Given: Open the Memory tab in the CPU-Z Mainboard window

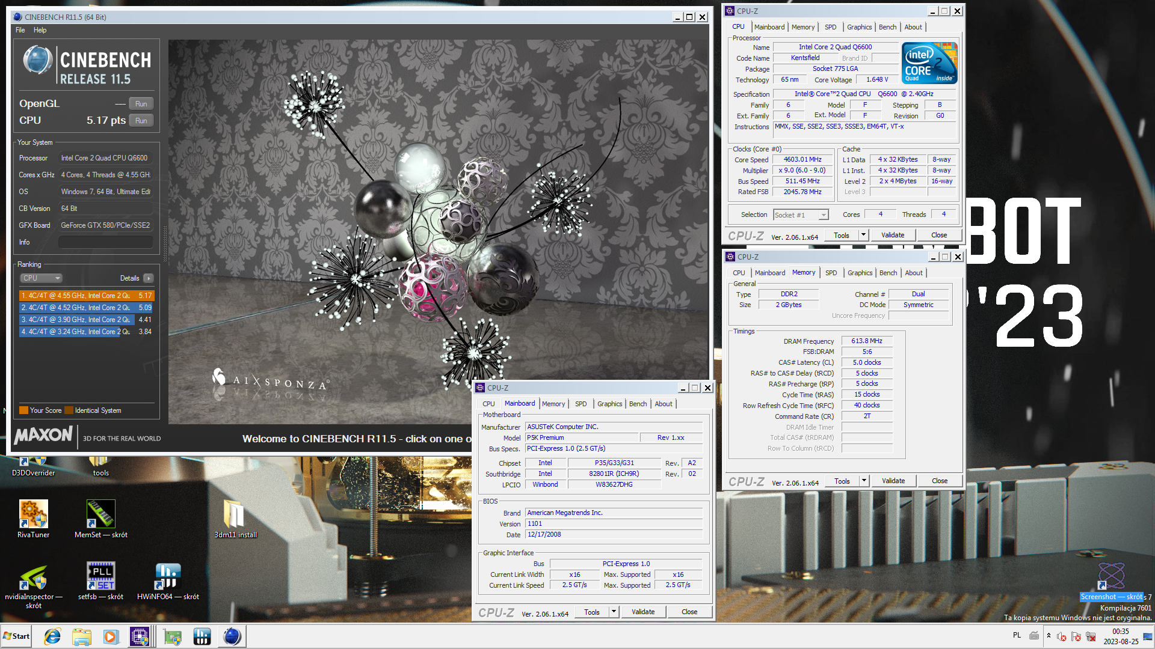Looking at the screenshot, I should [553, 404].
